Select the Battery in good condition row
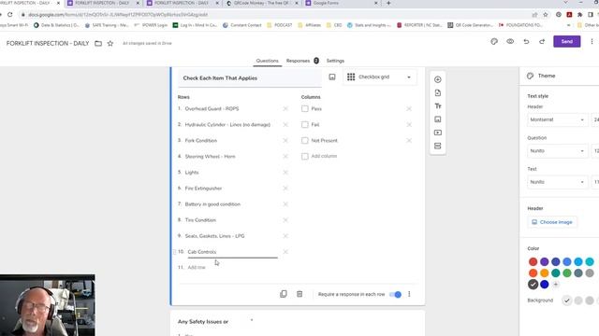This screenshot has width=599, height=336. click(x=212, y=204)
